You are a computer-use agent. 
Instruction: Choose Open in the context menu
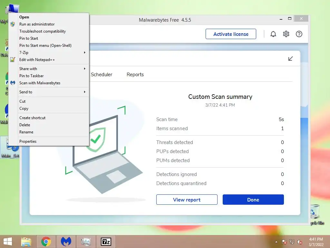(49, 17)
